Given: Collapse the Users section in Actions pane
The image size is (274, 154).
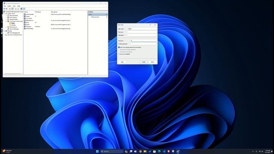Looking at the screenshot, I should pos(107,15).
